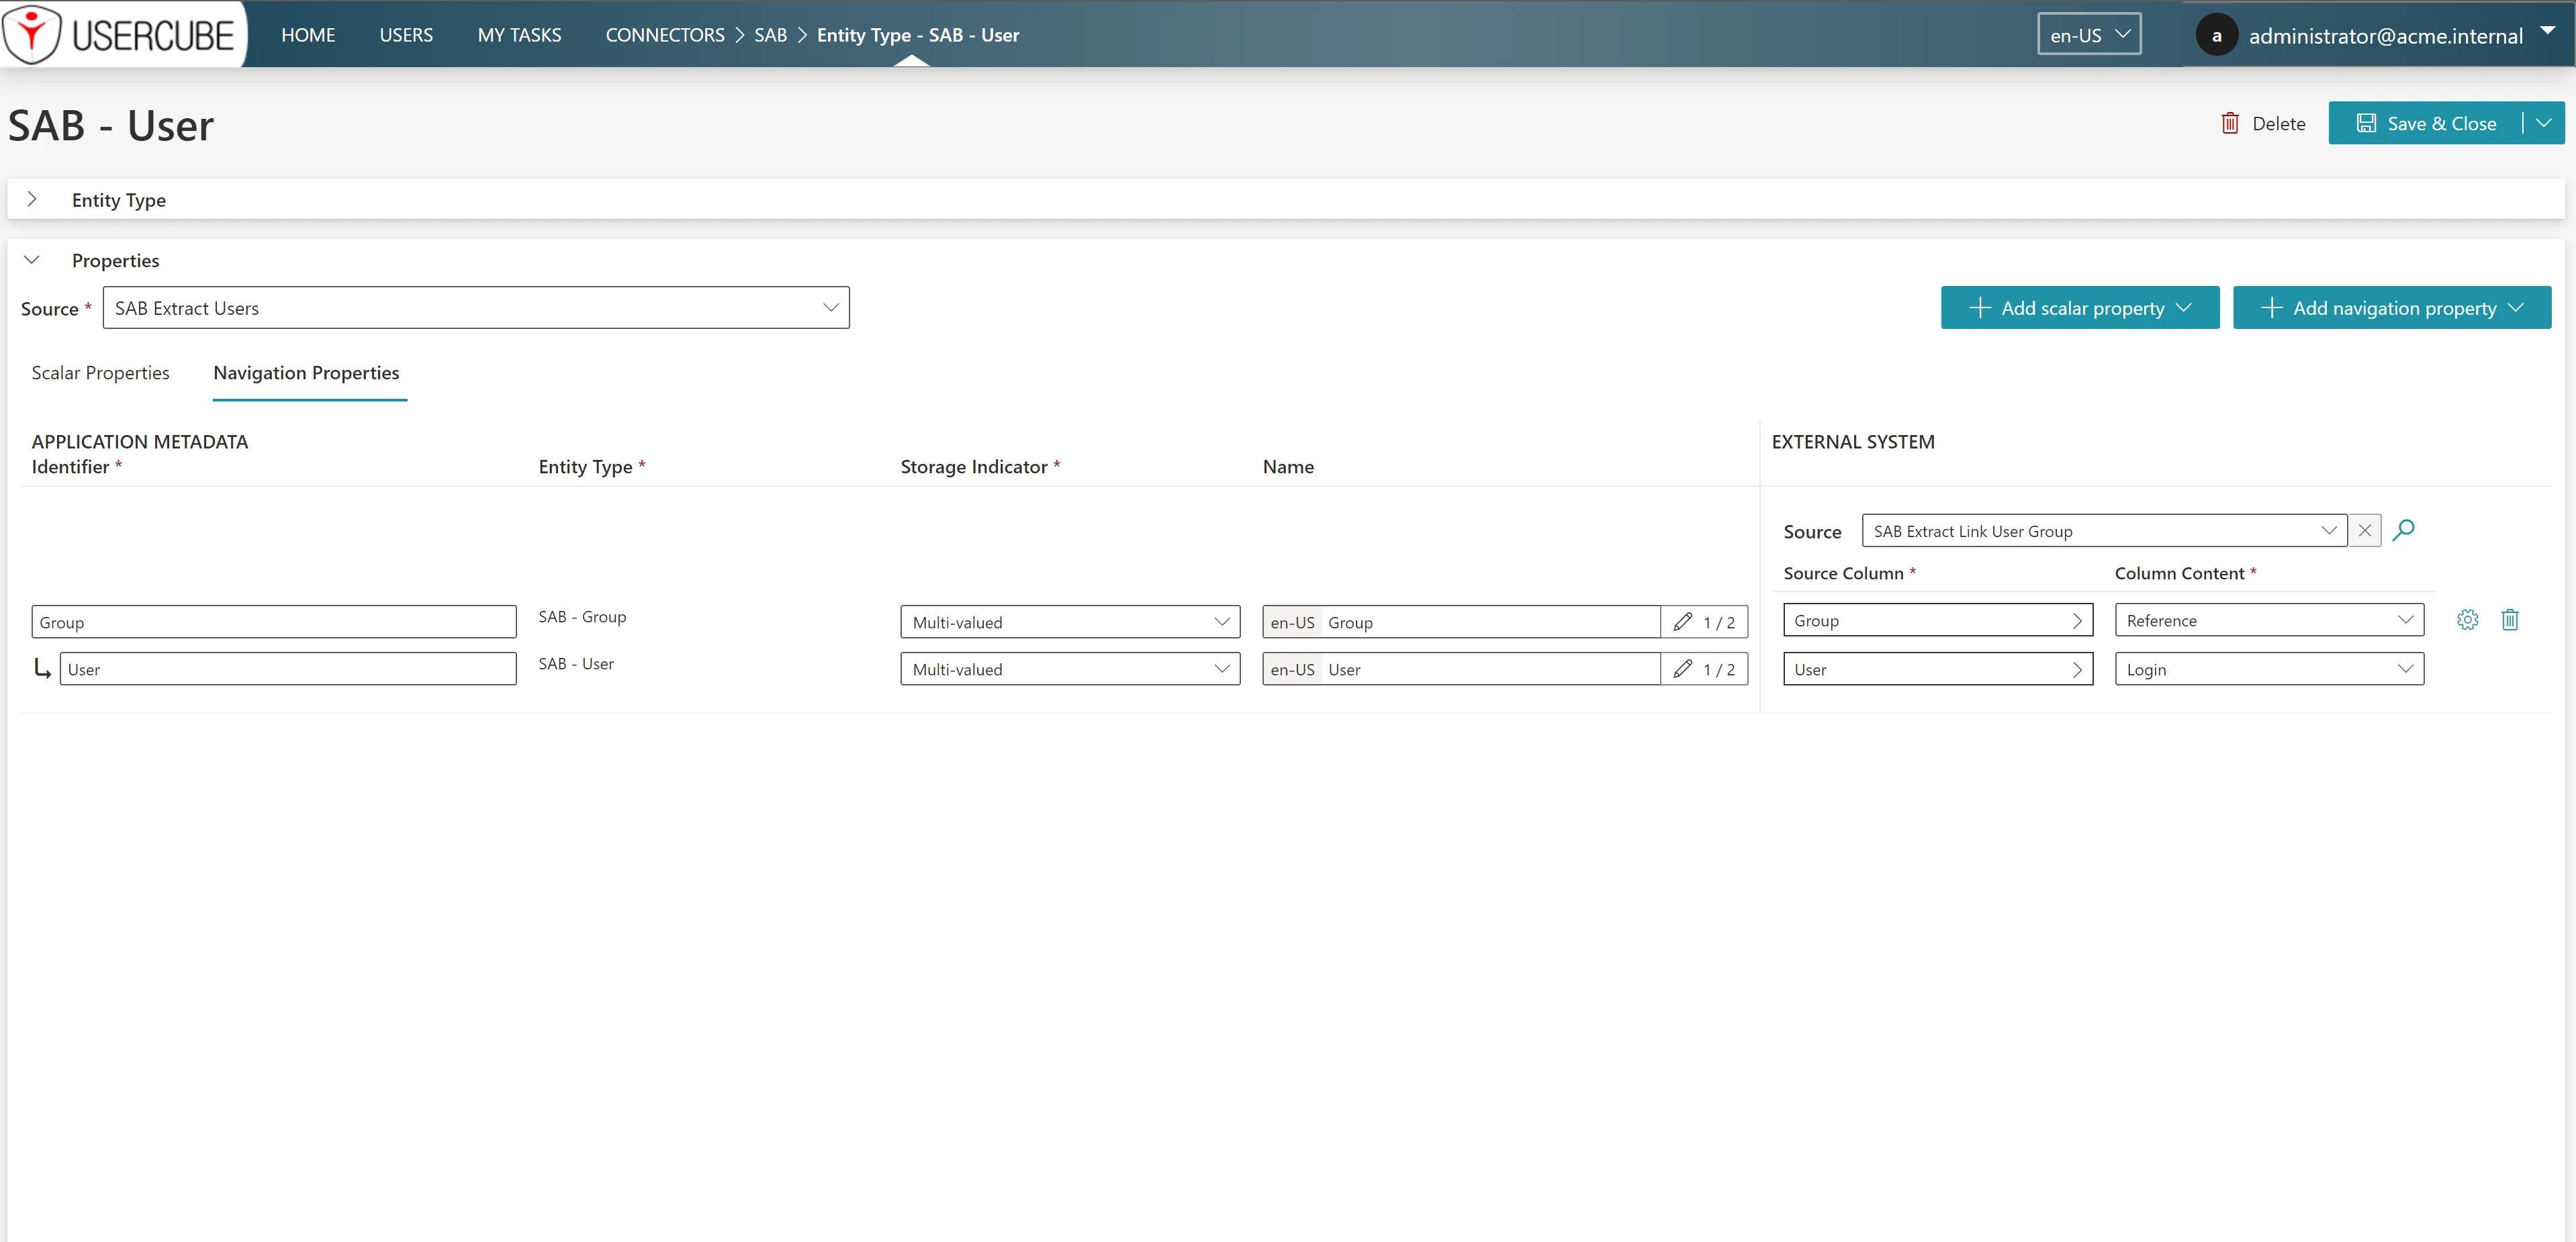The height and width of the screenshot is (1242, 2576).
Task: Go to HOME in navigation bar
Action: click(308, 35)
